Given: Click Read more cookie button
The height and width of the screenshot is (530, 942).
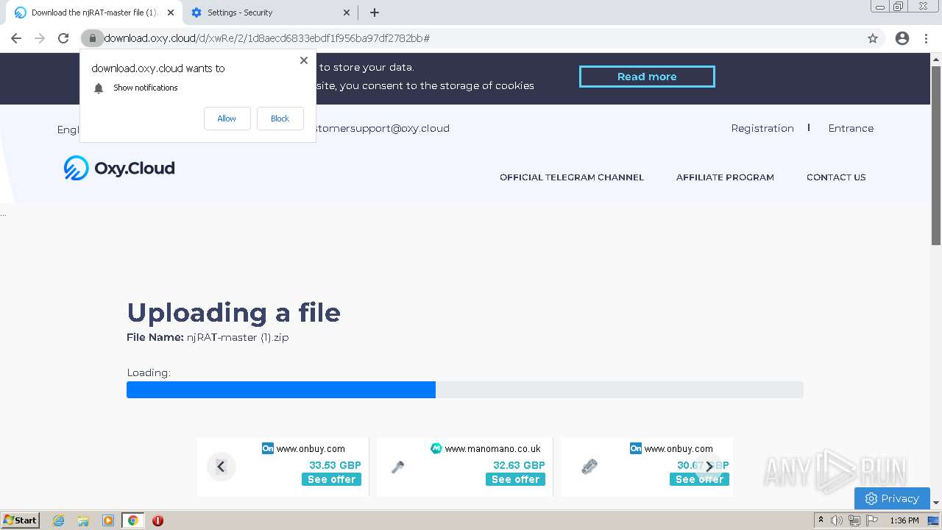Looking at the screenshot, I should [x=647, y=77].
